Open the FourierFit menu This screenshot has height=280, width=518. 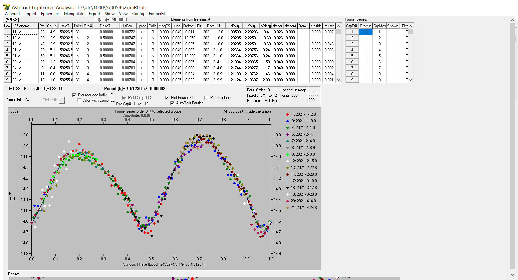(x=157, y=14)
